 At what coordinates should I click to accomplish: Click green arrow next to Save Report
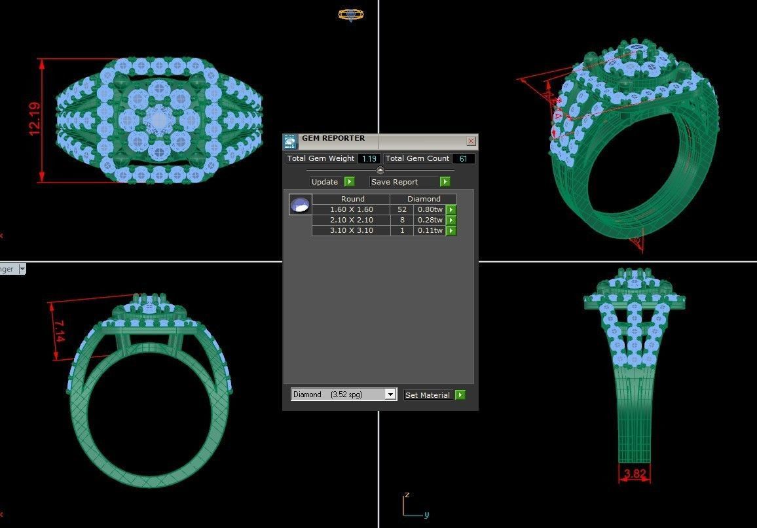point(445,182)
